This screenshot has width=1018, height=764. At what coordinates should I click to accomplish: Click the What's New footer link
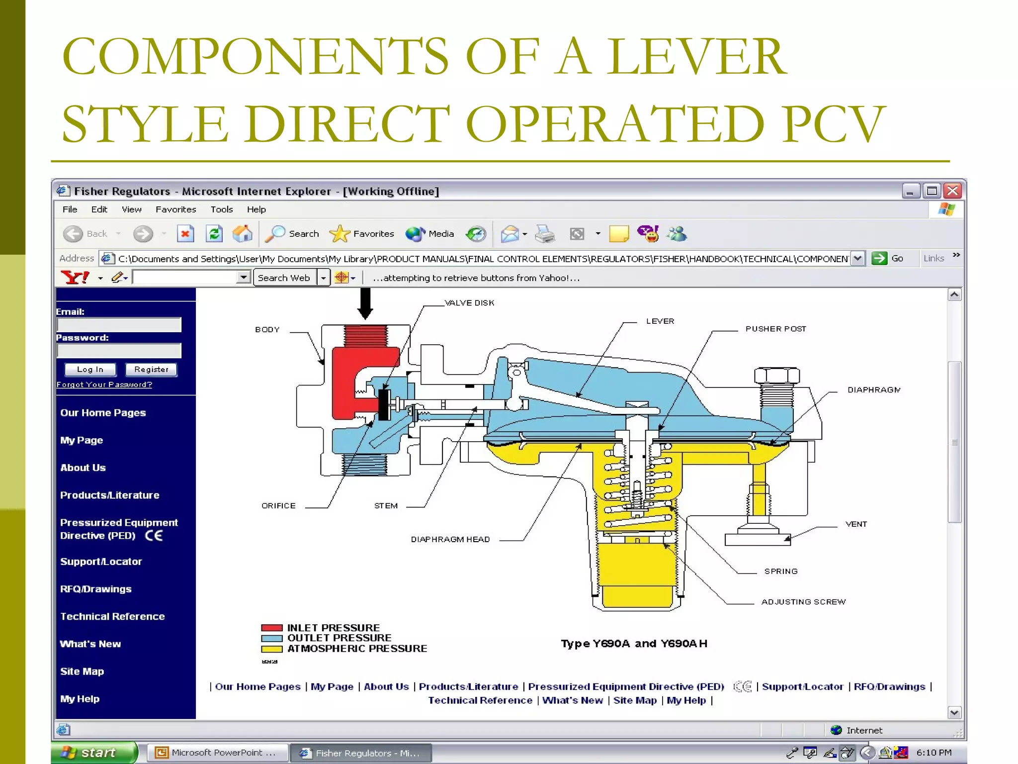tap(573, 700)
